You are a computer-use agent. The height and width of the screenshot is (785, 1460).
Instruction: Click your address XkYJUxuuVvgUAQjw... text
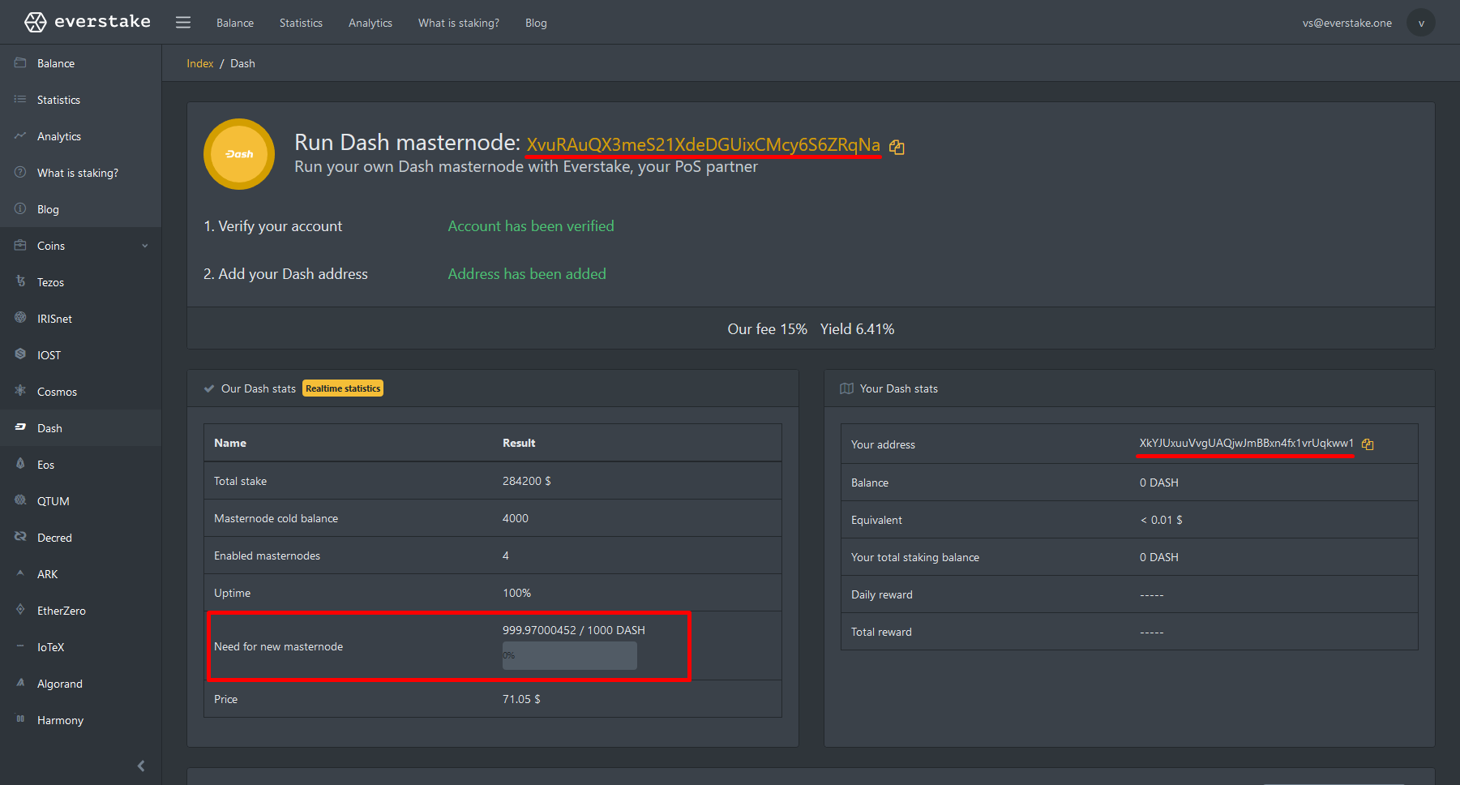(1246, 443)
